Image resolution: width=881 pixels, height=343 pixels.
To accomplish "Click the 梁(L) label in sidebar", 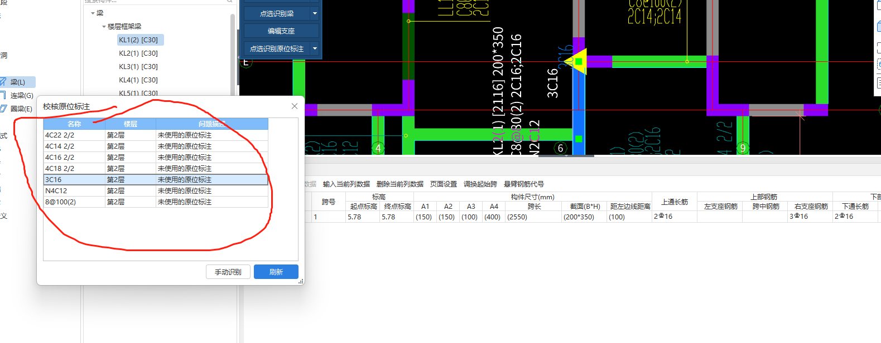I will click(x=18, y=82).
